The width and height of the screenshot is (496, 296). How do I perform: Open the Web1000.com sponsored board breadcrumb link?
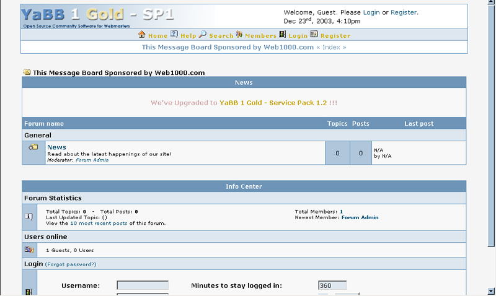pos(228,47)
